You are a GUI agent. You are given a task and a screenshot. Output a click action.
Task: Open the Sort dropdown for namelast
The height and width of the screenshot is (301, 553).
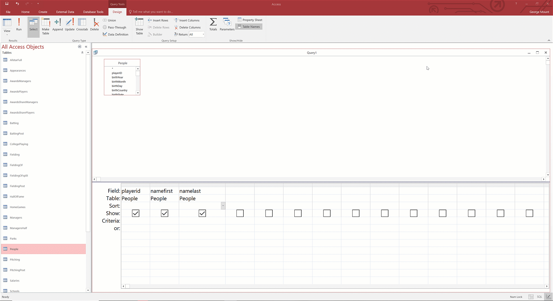pos(223,206)
